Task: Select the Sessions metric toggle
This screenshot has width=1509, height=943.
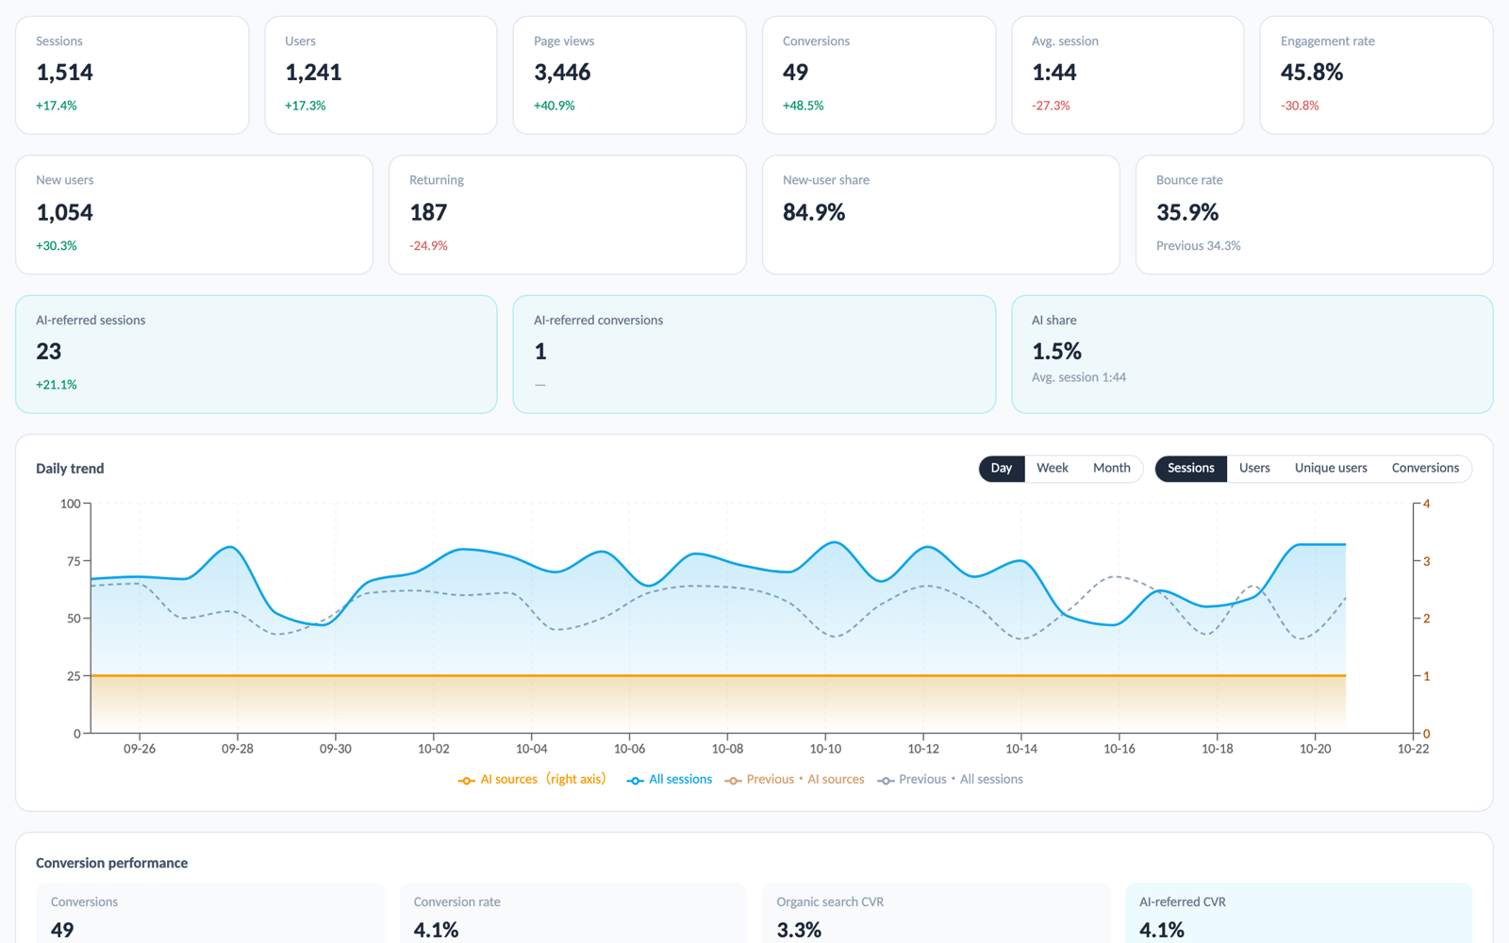Action: (x=1191, y=469)
